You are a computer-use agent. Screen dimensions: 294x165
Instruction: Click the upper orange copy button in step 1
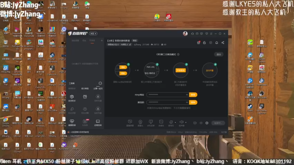coord(123,67)
